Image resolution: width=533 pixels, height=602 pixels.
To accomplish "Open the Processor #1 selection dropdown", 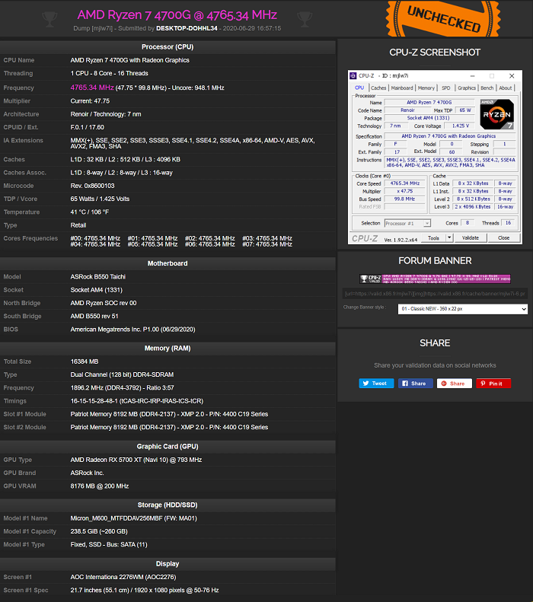I will point(406,223).
